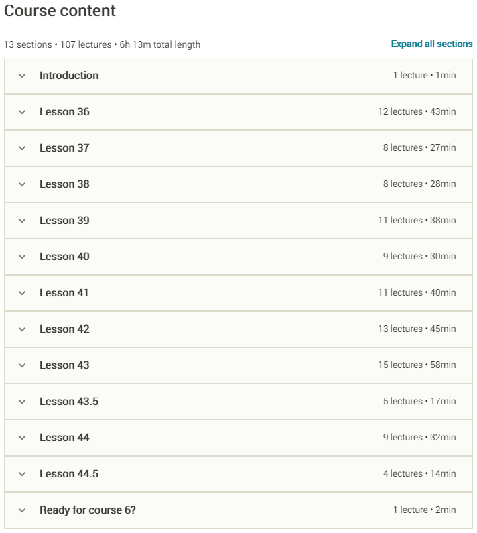Expand the Introduction section chevron
The height and width of the screenshot is (533, 477).
[22, 76]
